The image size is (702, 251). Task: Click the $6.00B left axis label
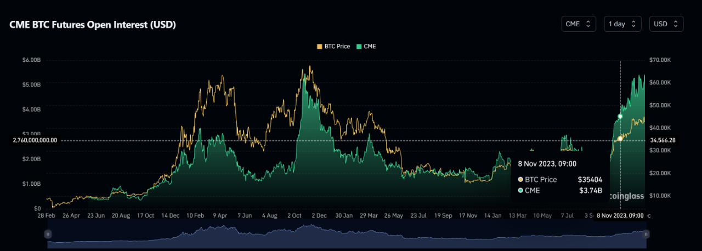click(31, 60)
